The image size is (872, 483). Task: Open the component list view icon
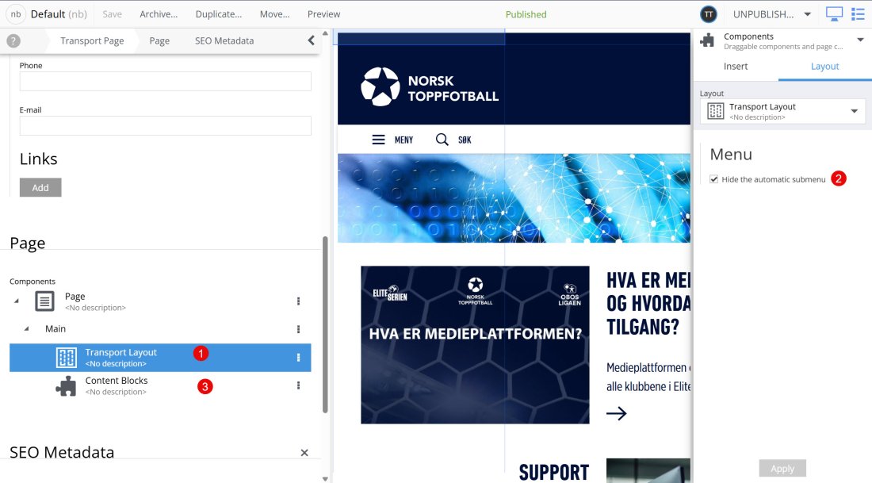[858, 13]
